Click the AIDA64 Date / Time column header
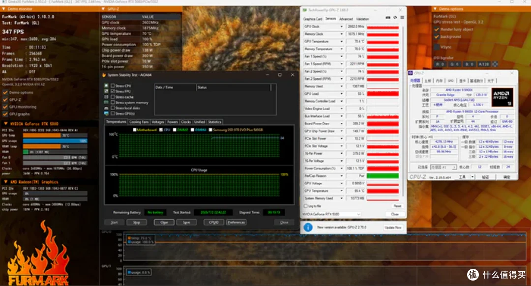The width and height of the screenshot is (531, 286). 175,87
